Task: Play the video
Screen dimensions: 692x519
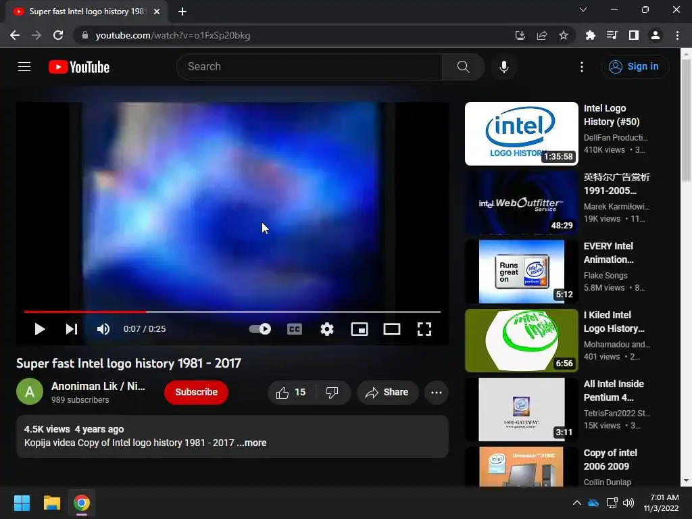Action: (x=40, y=329)
